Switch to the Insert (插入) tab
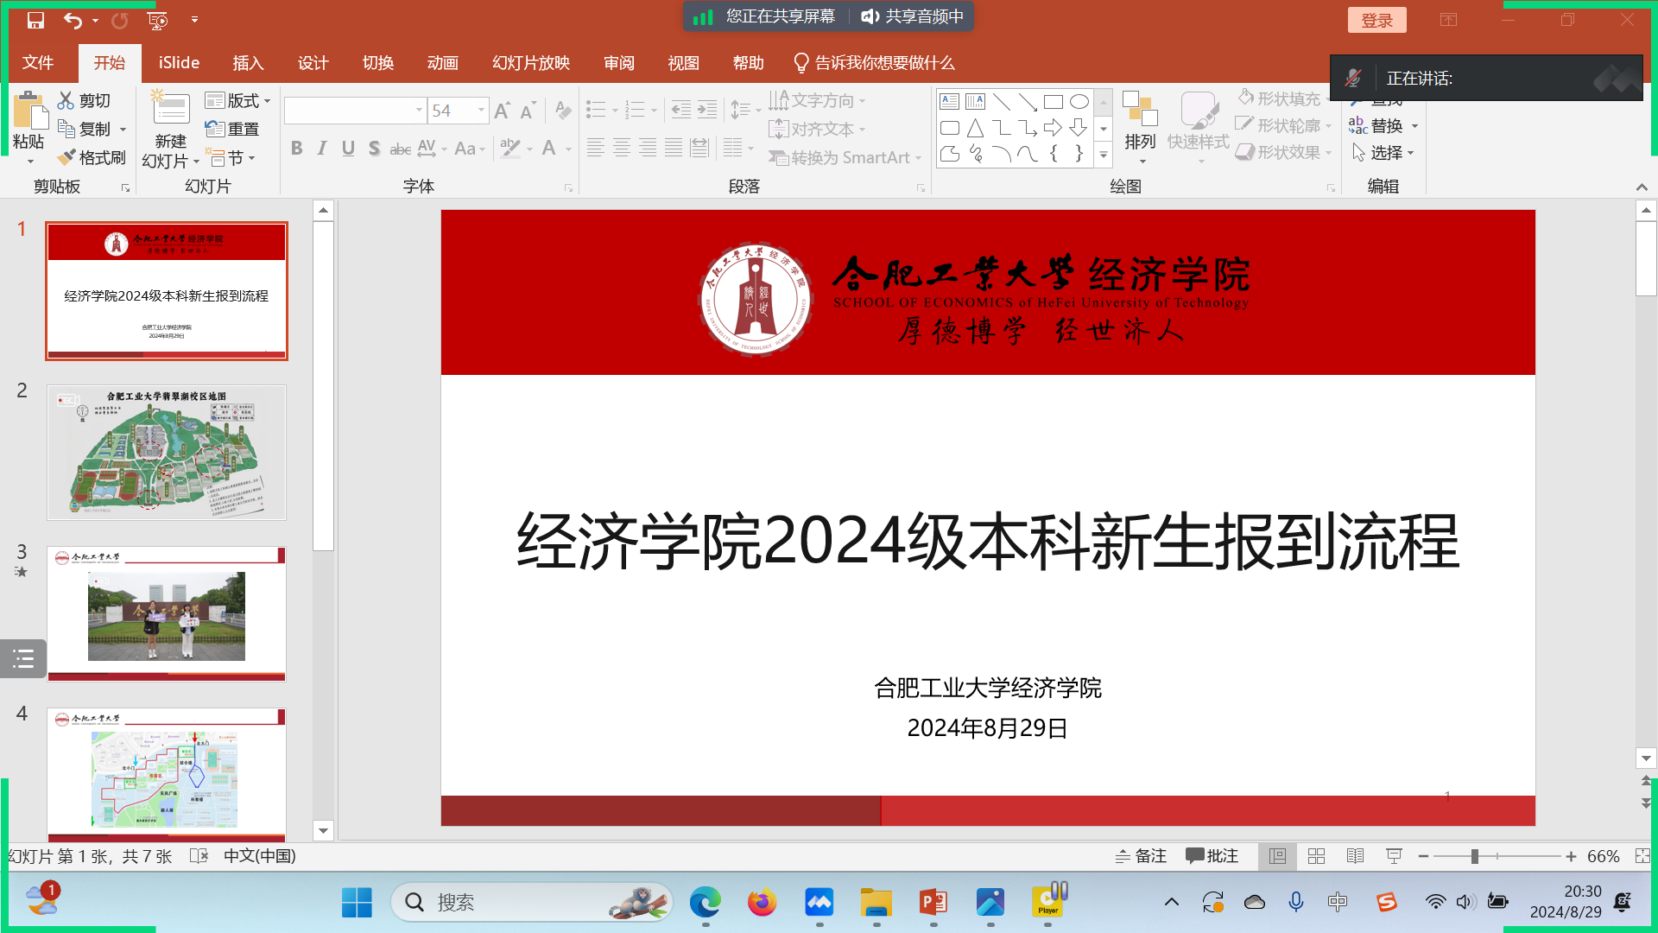The height and width of the screenshot is (933, 1658). tap(248, 63)
